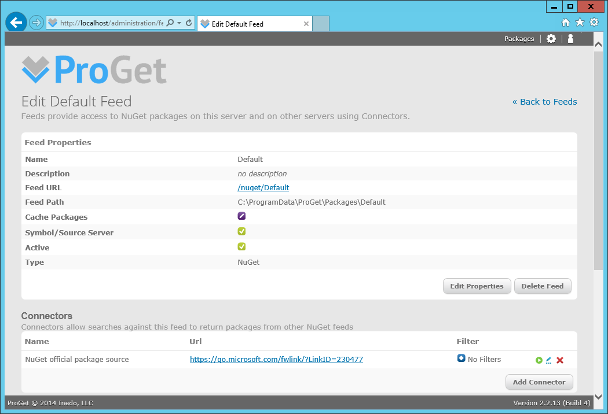Click the vertical scrollbar thumb

598,160
